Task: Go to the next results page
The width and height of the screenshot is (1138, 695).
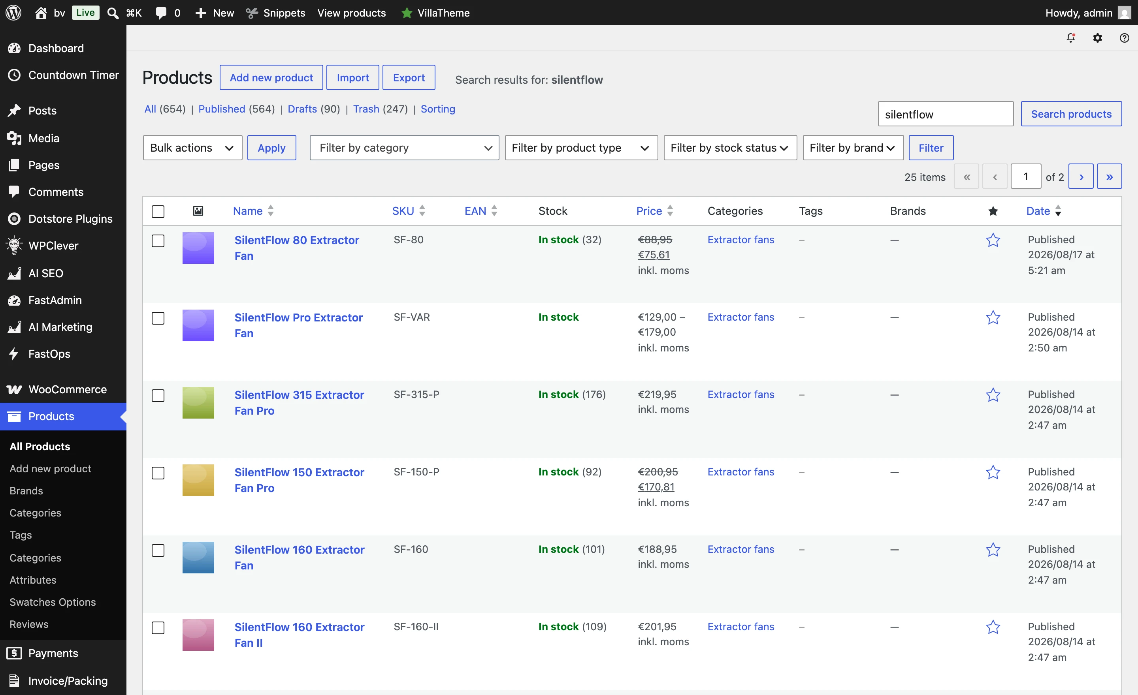Action: (x=1081, y=177)
